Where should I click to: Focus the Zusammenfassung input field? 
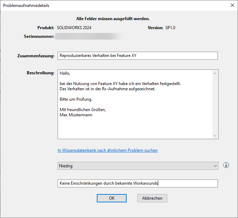point(138,56)
